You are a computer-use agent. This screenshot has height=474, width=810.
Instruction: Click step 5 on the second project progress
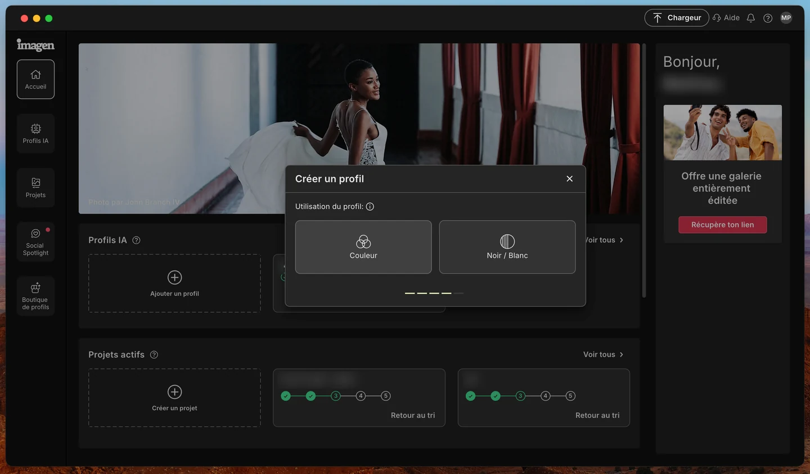point(570,396)
